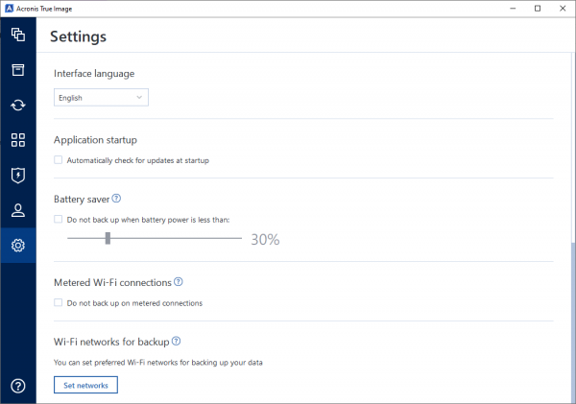Open the Tools grid icon
This screenshot has height=404, width=576.
click(18, 140)
